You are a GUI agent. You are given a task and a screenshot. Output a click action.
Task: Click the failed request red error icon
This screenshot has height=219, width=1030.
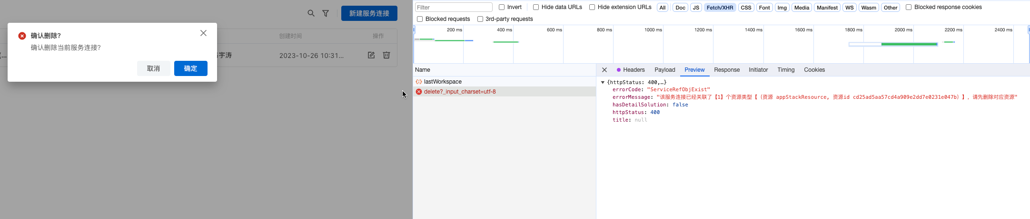point(419,92)
